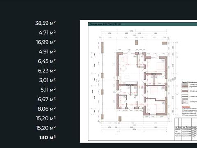Click the room number legend symbol
The height and width of the screenshot is (148, 197).
(x=185, y=102)
